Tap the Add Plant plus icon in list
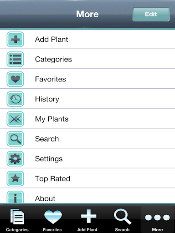The height and width of the screenshot is (233, 175). pos(15,39)
